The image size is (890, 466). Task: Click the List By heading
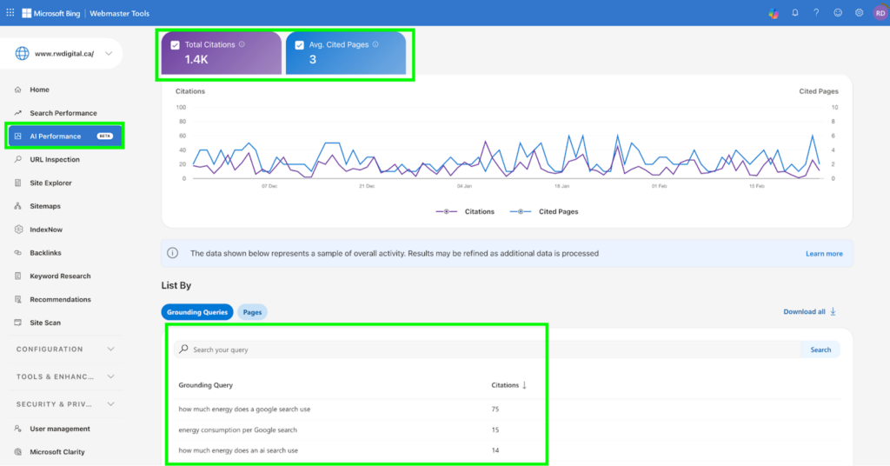click(x=176, y=285)
